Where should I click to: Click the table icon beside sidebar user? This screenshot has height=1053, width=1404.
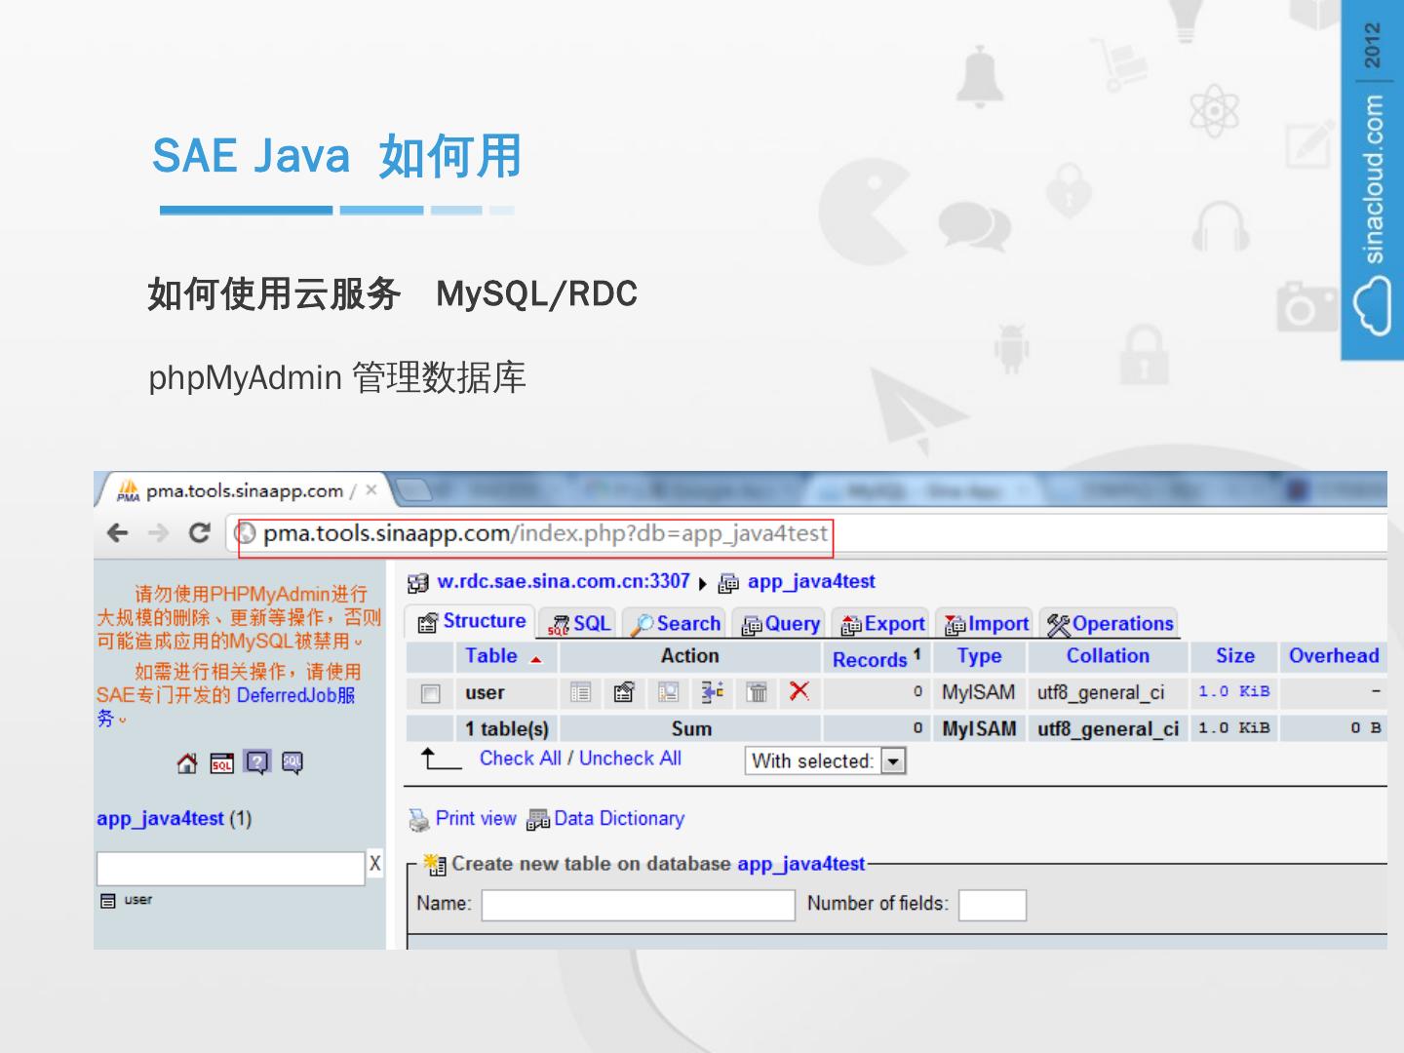[108, 901]
